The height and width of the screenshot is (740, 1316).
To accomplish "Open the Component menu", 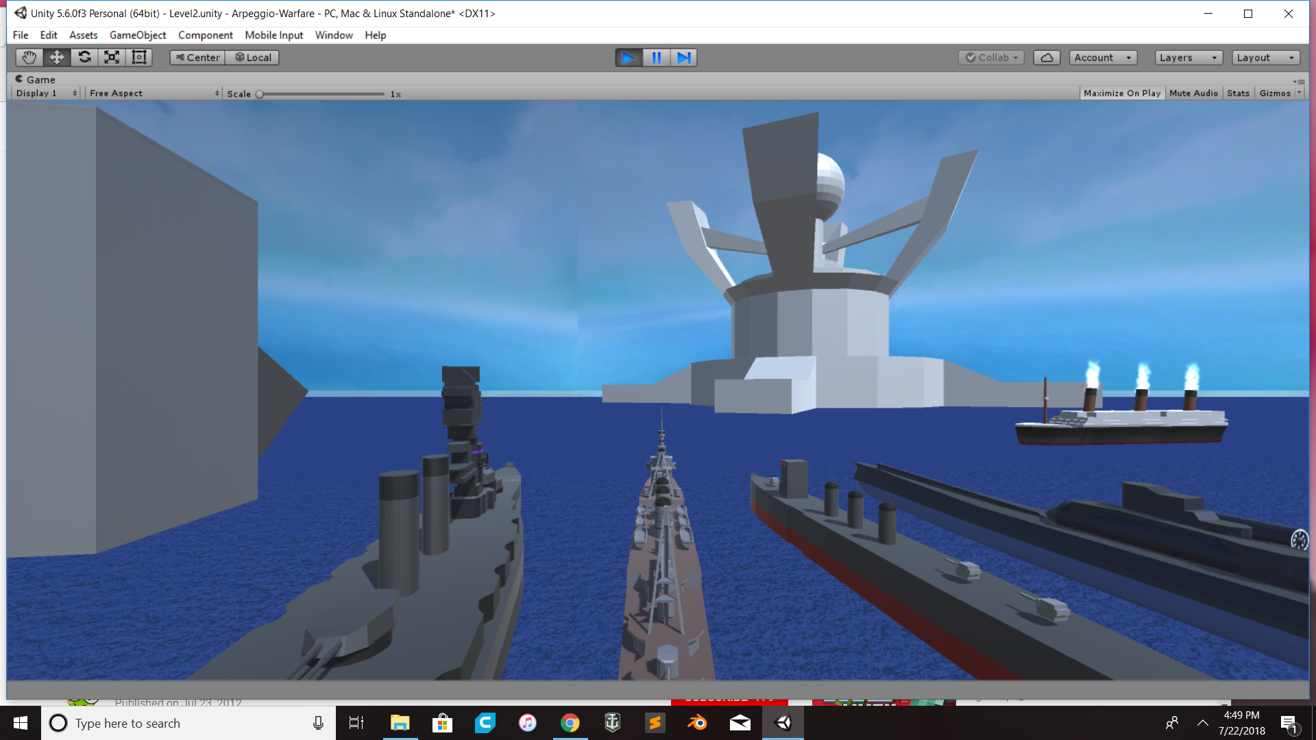I will 205,35.
